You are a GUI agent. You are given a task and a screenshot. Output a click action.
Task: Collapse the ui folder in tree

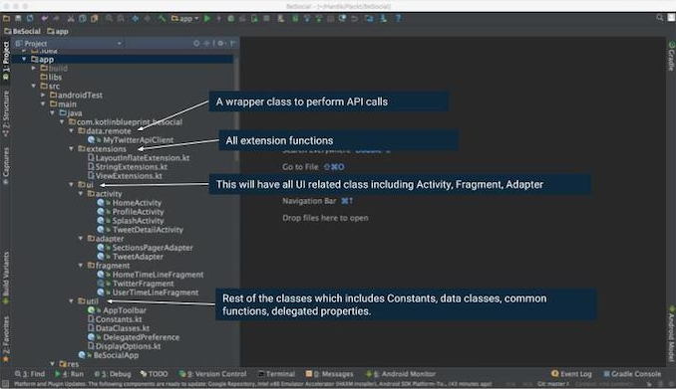pos(72,185)
